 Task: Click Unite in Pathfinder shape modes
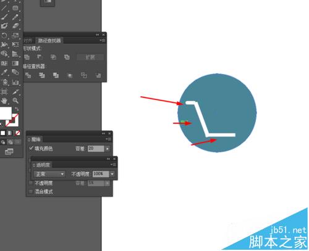tap(27, 57)
